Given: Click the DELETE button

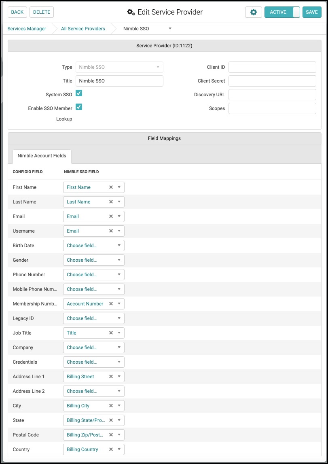Looking at the screenshot, I should click(42, 12).
